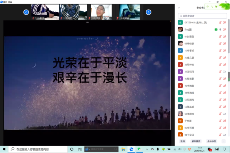
Task: Click the participant search input field
Action: point(202,16)
